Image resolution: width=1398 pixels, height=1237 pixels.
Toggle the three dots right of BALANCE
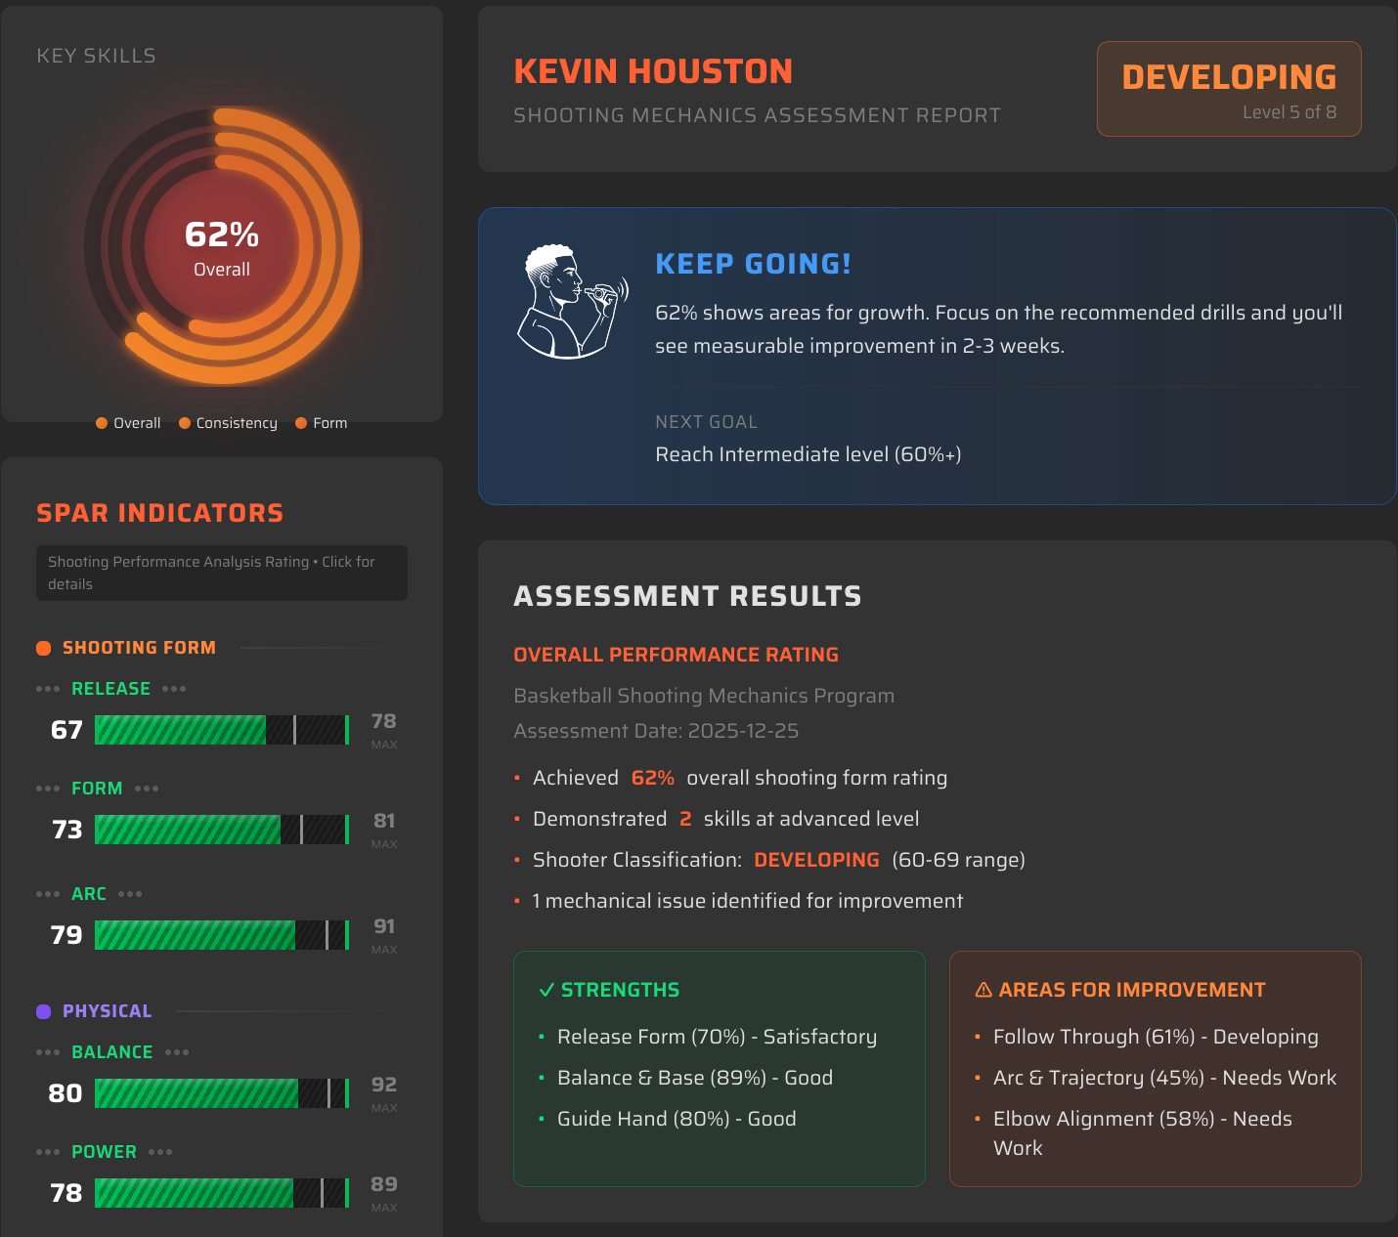pyautogui.click(x=178, y=1052)
